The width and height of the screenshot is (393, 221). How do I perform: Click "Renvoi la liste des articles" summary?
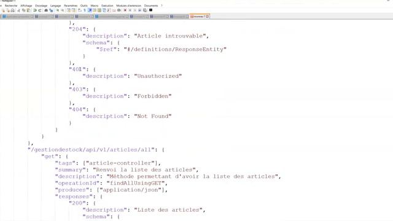point(144,169)
